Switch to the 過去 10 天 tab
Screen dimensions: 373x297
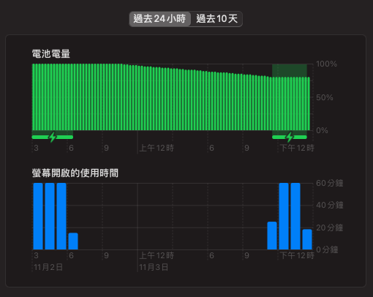216,19
